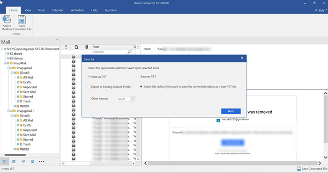Select the Starred folder under imap.gmail
The height and width of the screenshot is (173, 328).
tap(28, 97)
